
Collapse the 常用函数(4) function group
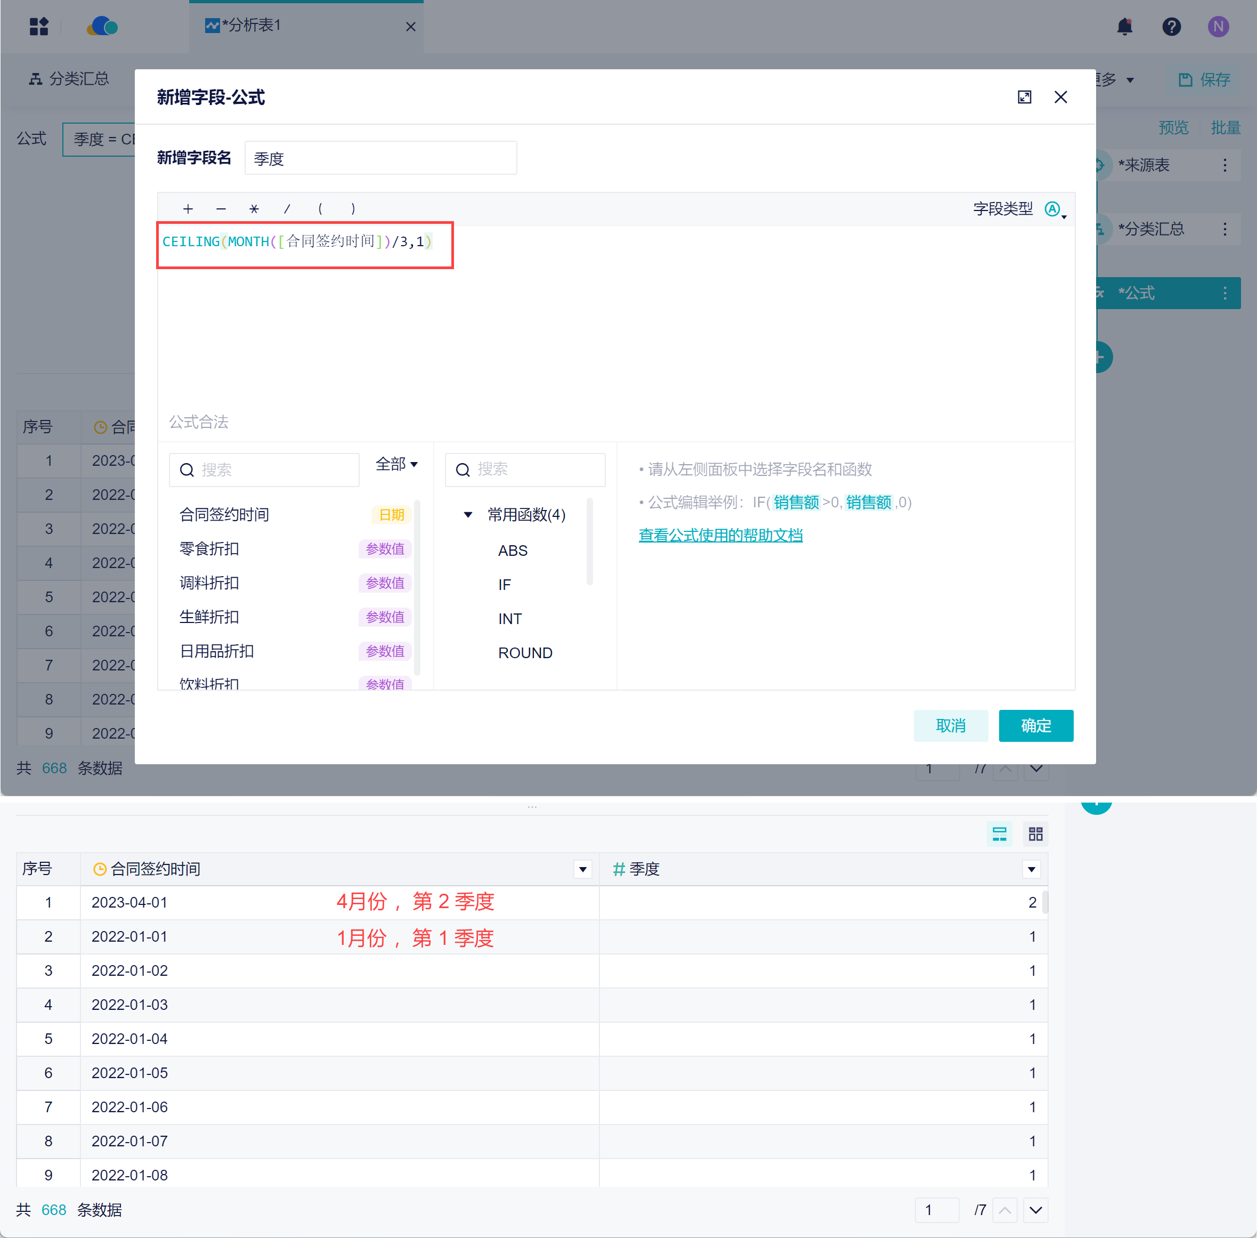pyautogui.click(x=468, y=515)
